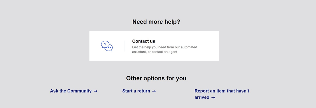Open Report an item that hasn't arrived
The height and width of the screenshot is (108, 316).
[222, 94]
